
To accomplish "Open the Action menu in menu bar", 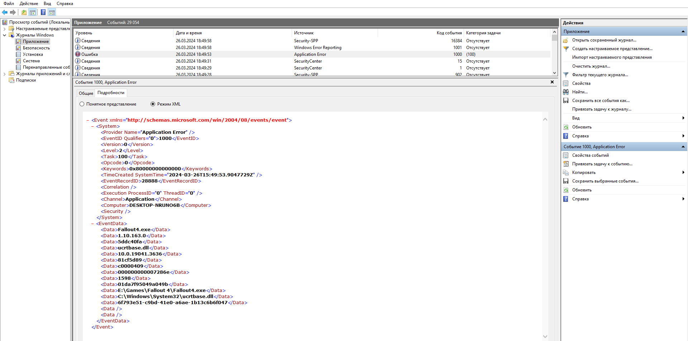I will click(29, 4).
